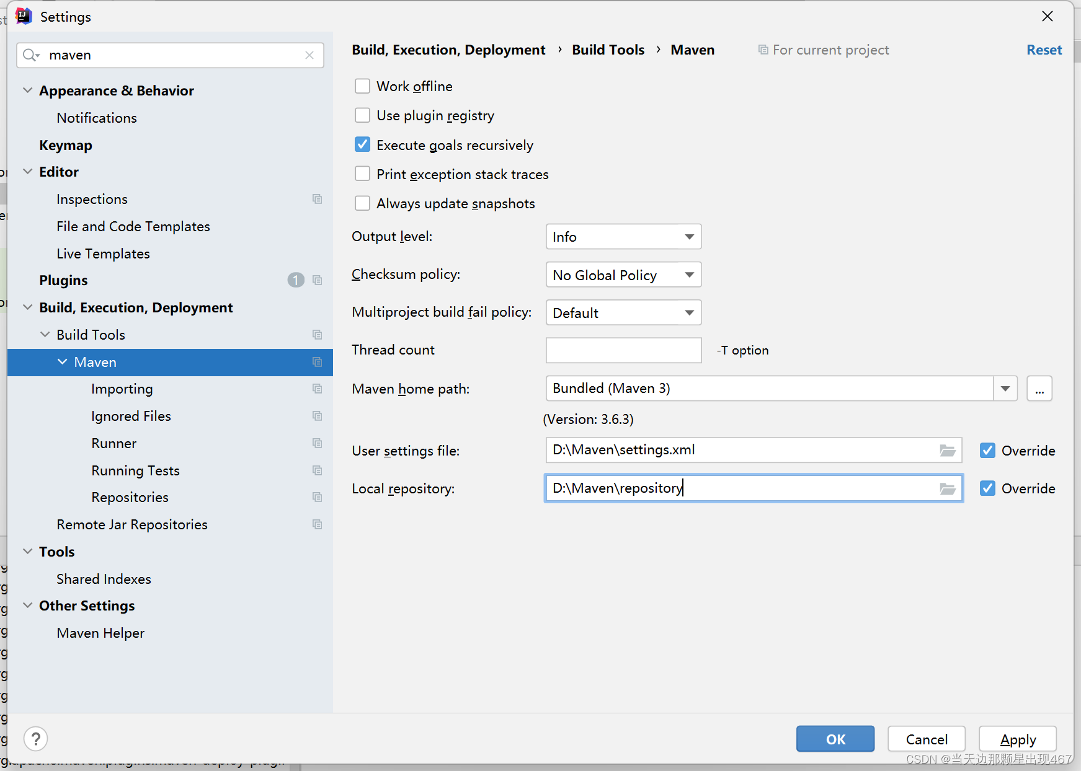Image resolution: width=1081 pixels, height=771 pixels.
Task: Browse folder icon for Local repository
Action: point(948,489)
